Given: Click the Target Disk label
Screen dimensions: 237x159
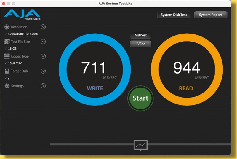Looking at the screenshot, I should pyautogui.click(x=20, y=71).
